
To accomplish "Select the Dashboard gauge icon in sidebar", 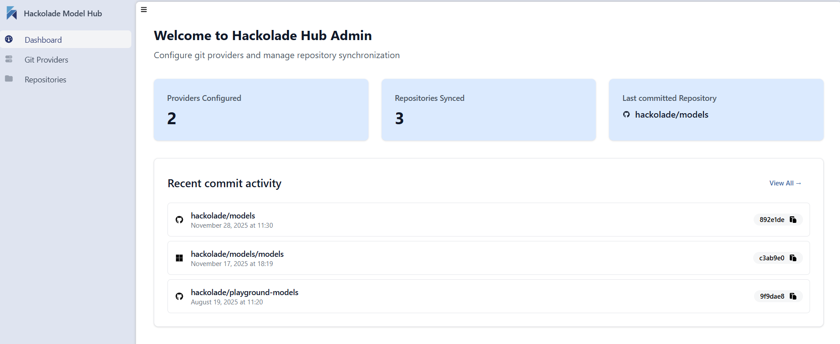I will (9, 39).
